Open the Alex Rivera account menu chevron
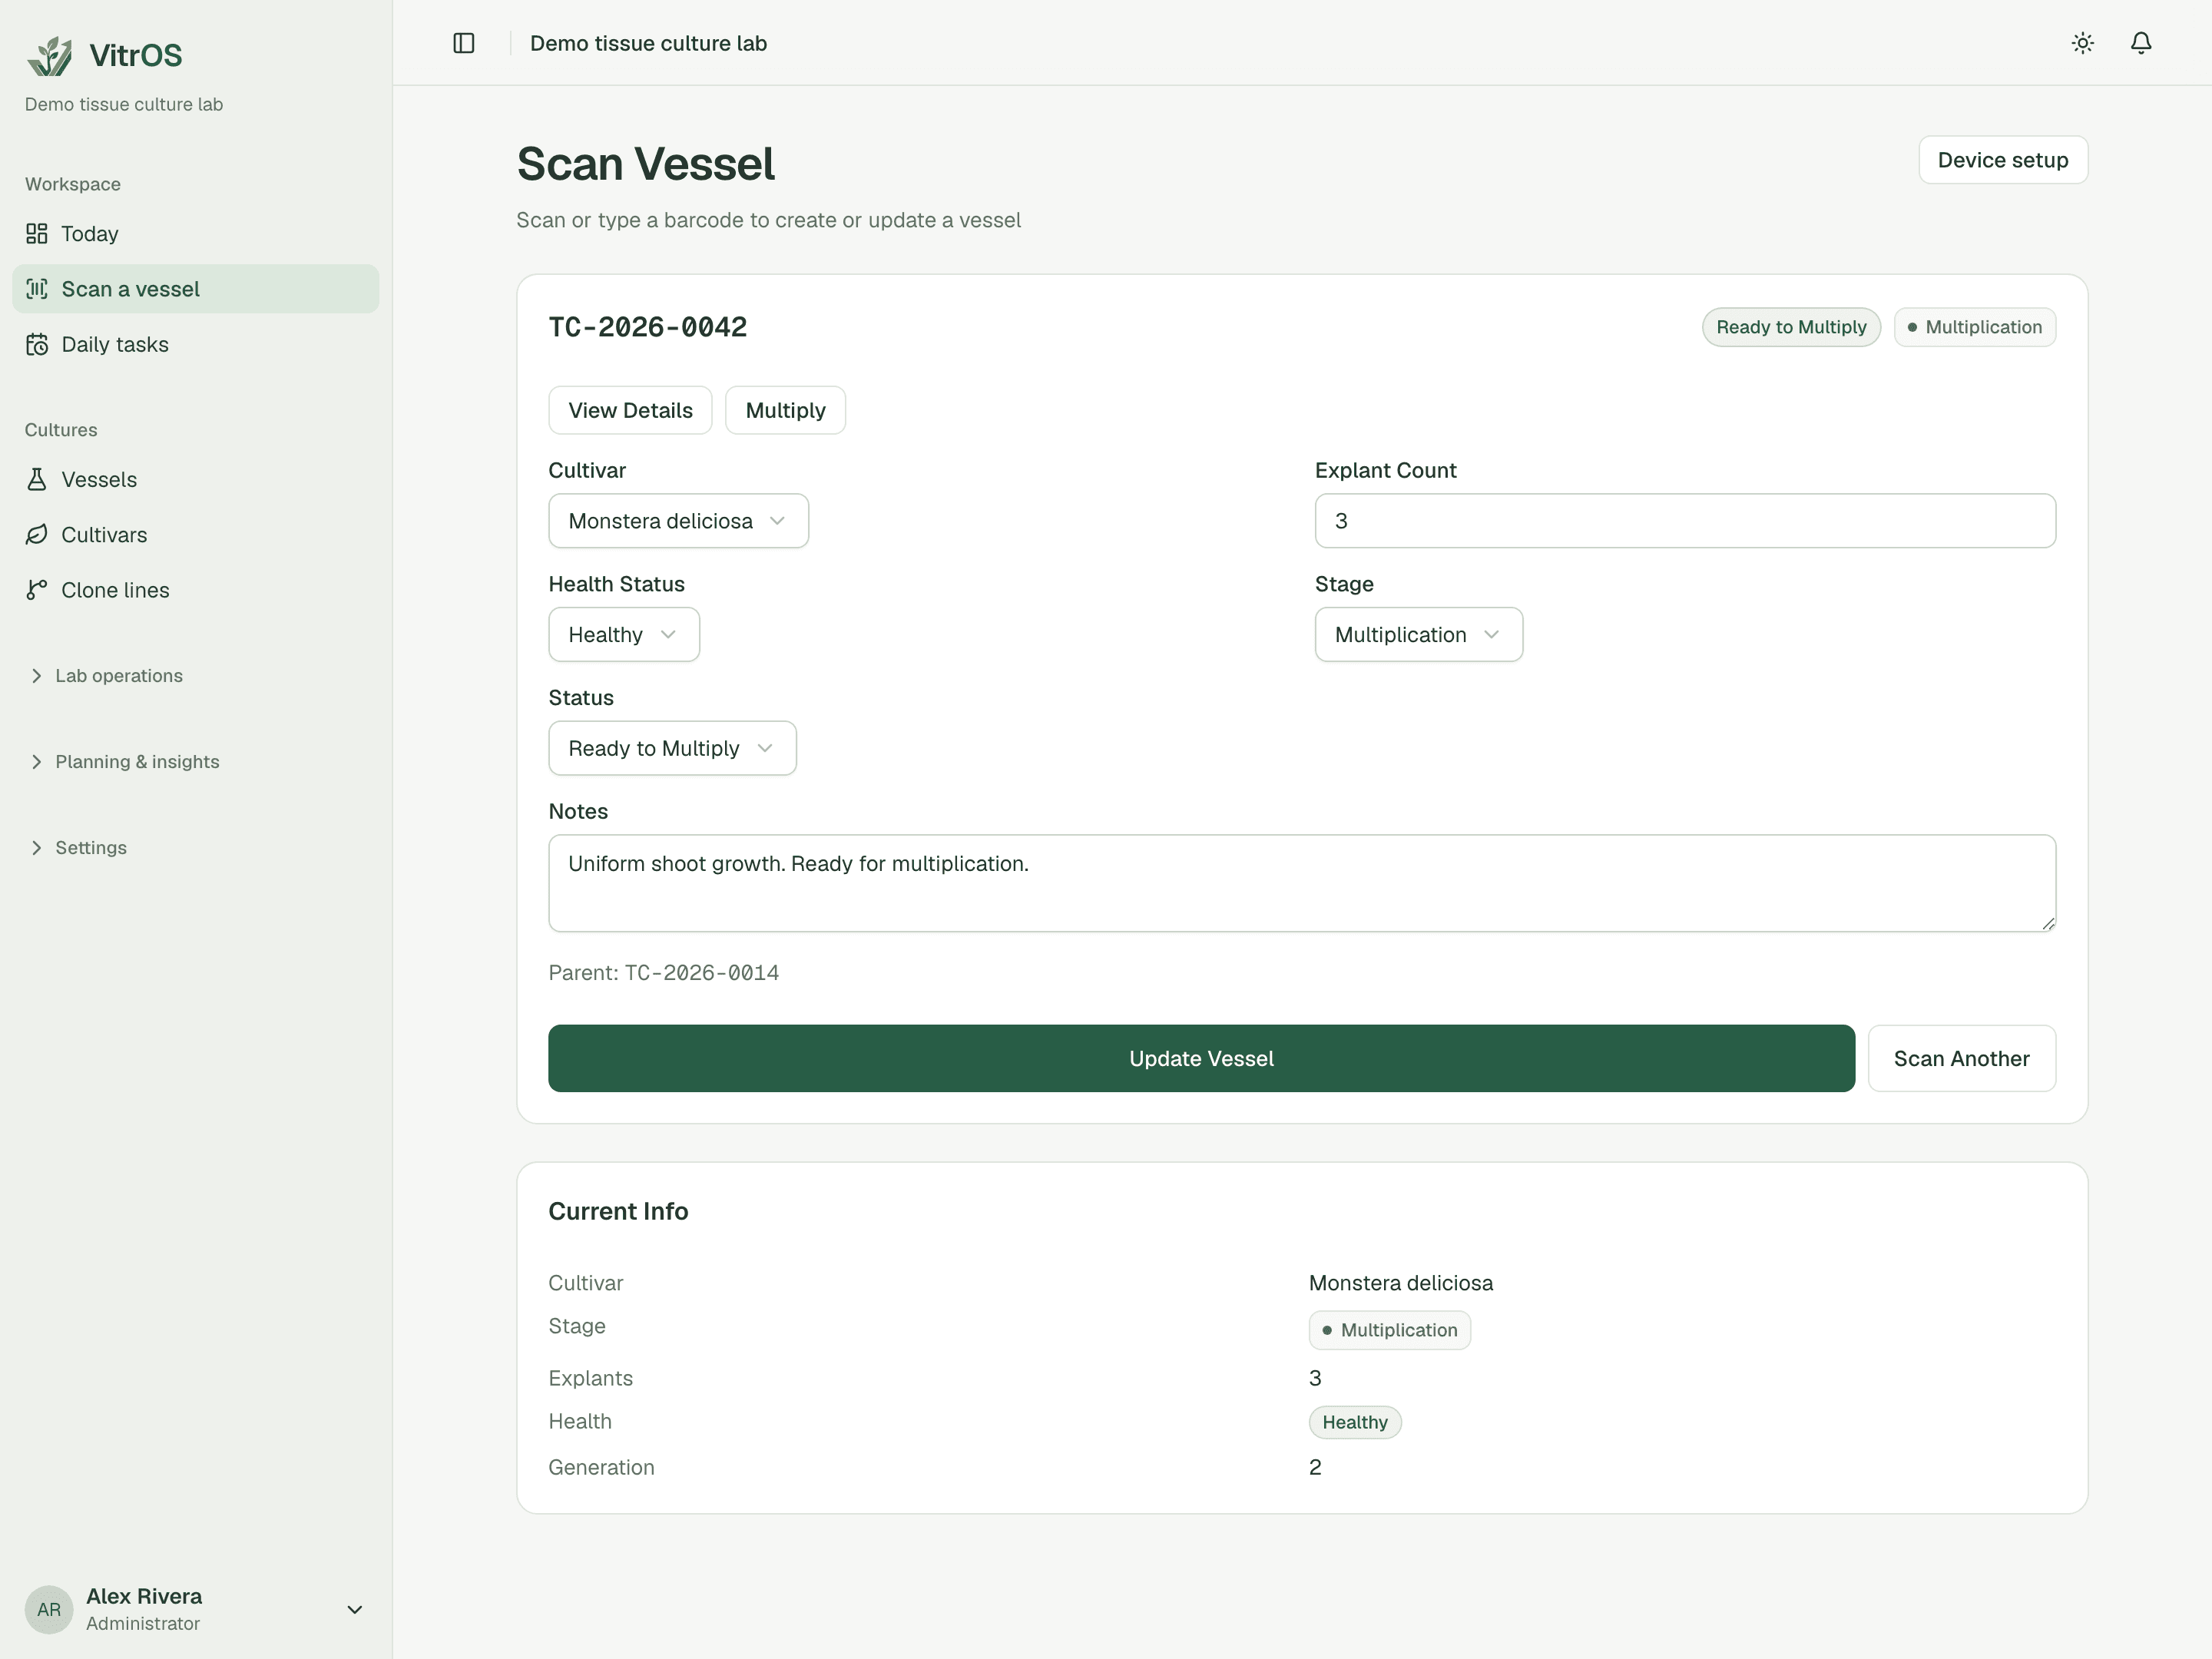This screenshot has width=2212, height=1659. [x=354, y=1609]
